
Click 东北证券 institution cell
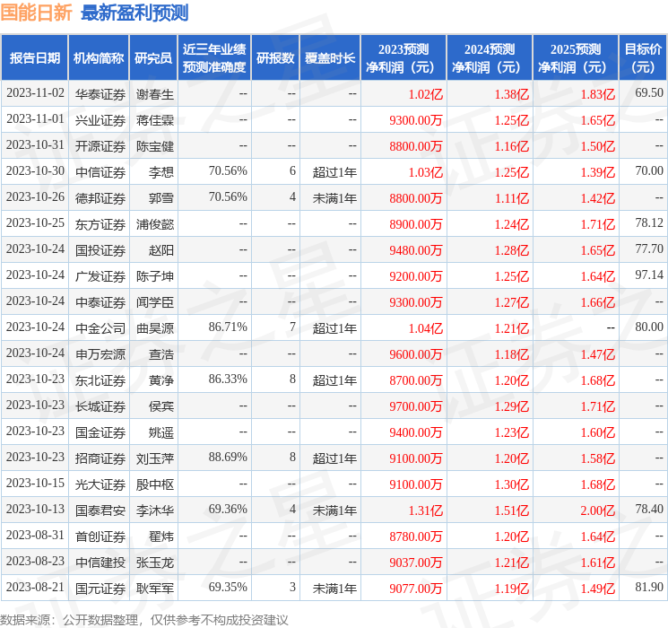pyautogui.click(x=100, y=380)
